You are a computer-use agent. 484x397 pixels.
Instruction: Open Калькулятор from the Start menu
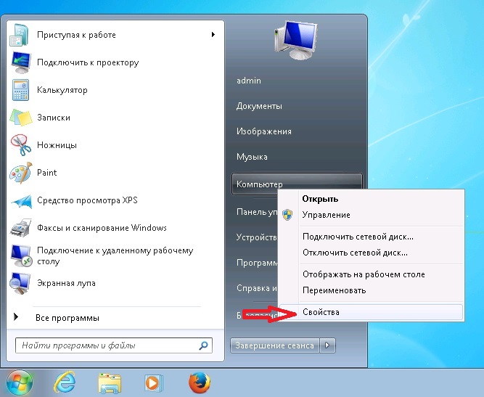coord(62,90)
